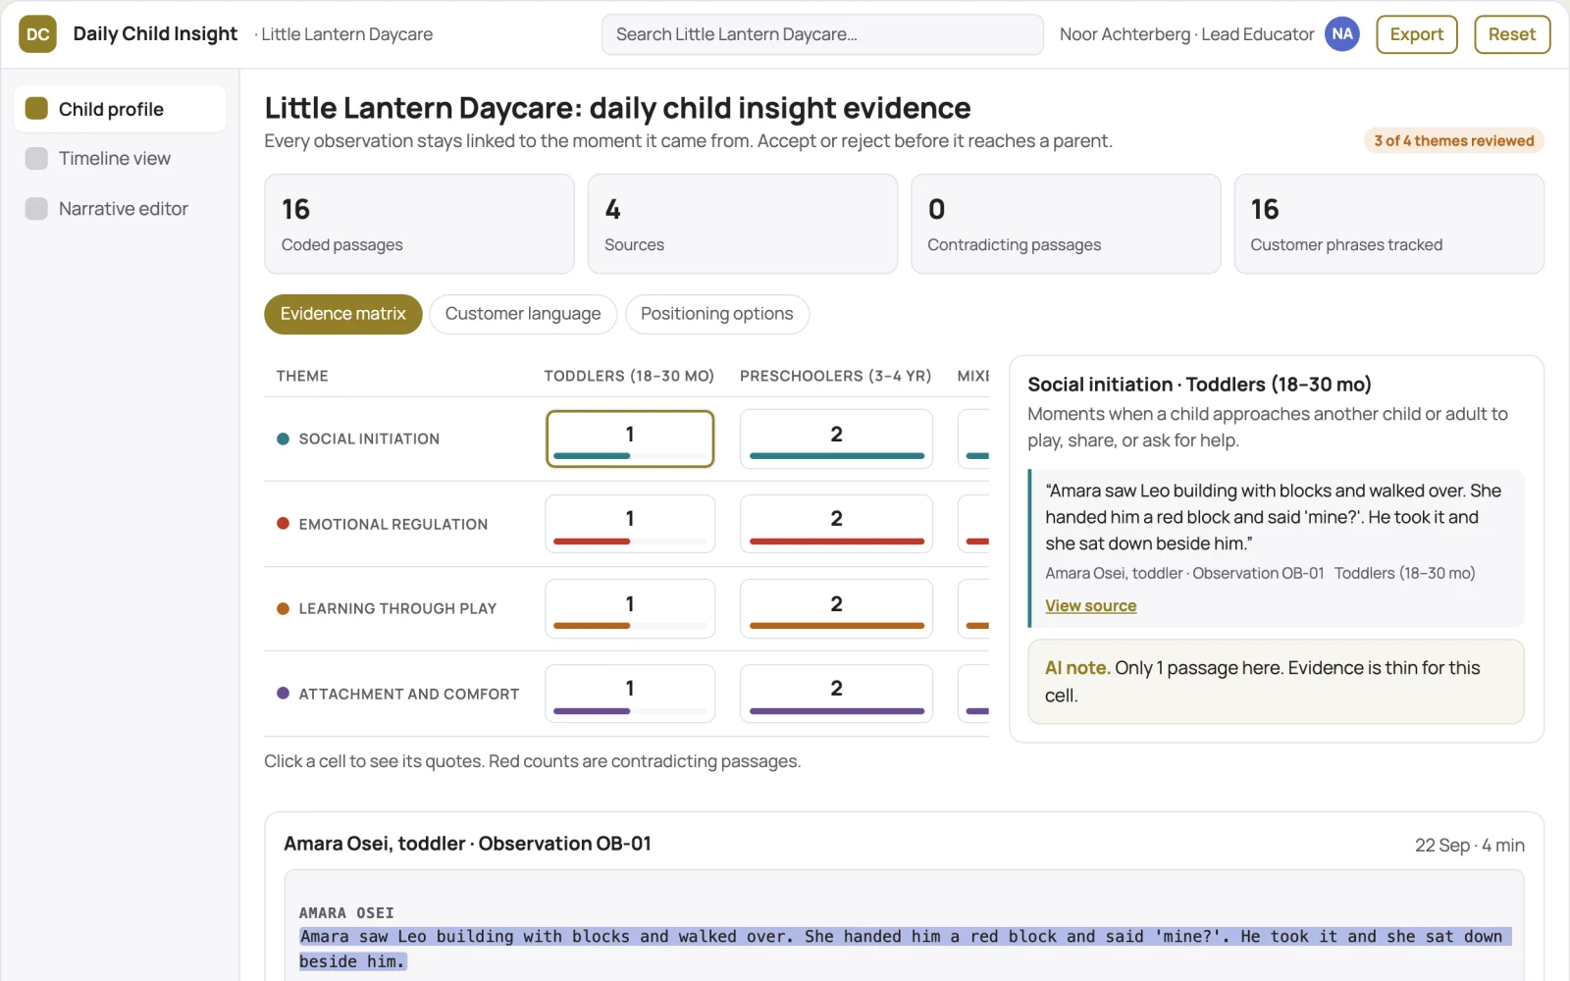Focus the Search Little Lantern Daycare field
Screen dimensions: 1570x981
pyautogui.click(x=822, y=34)
